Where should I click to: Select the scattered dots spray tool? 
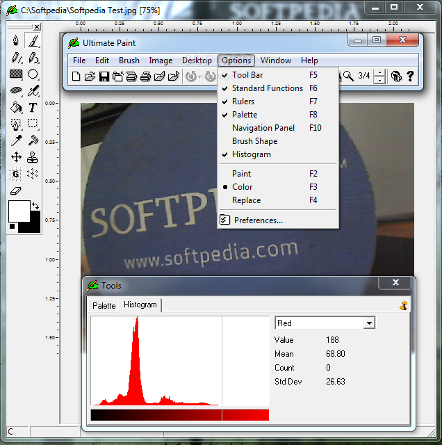33,174
